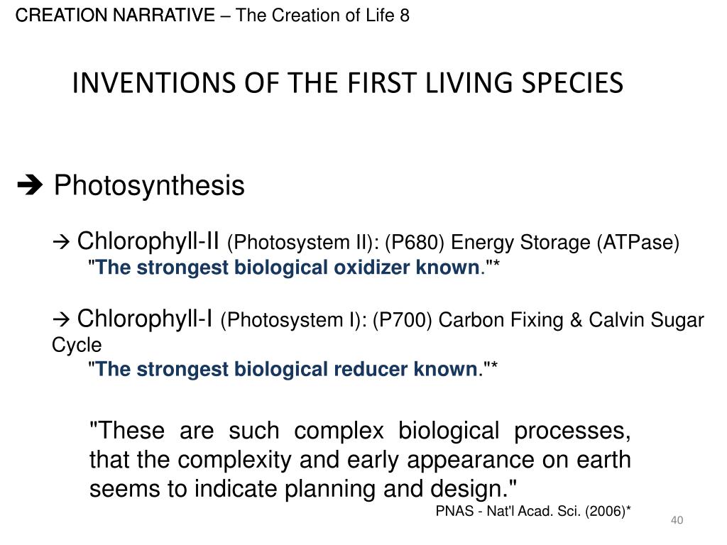Click the word Cycle on its own line
The image size is (727, 545).
(x=77, y=346)
